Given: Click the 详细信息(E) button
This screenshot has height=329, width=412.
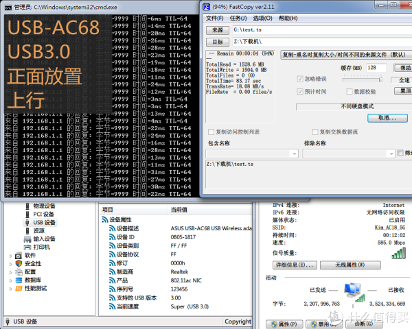Looking at the screenshot, I should point(295,265).
